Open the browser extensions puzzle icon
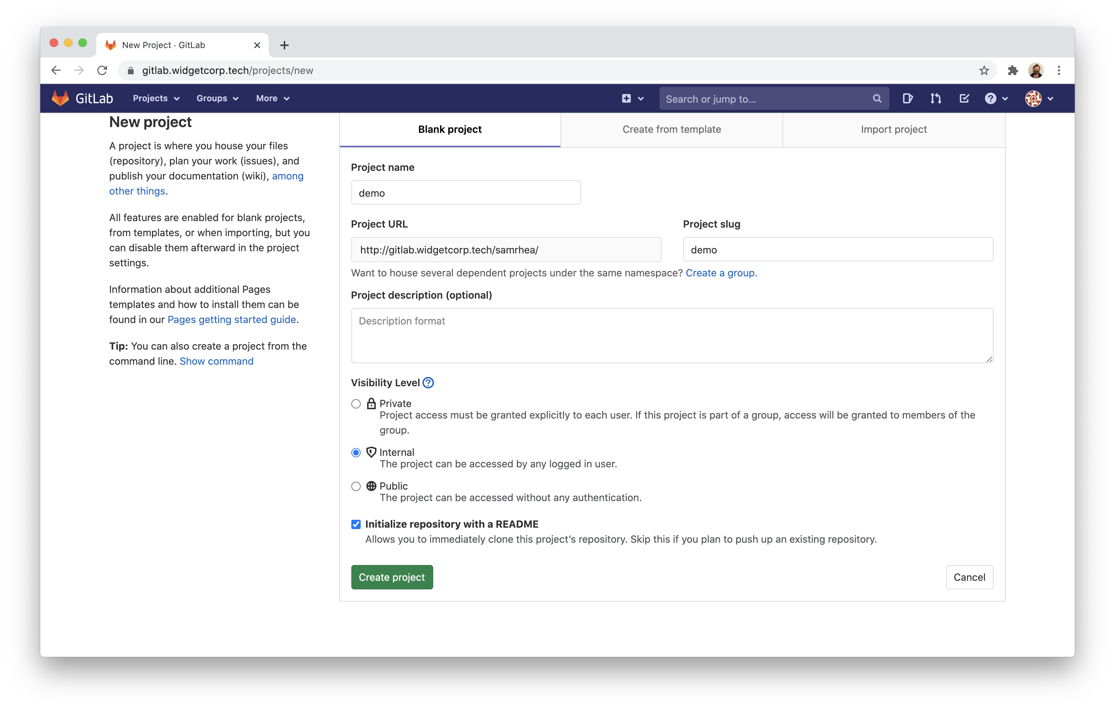Image resolution: width=1115 pixels, height=710 pixels. (1013, 70)
